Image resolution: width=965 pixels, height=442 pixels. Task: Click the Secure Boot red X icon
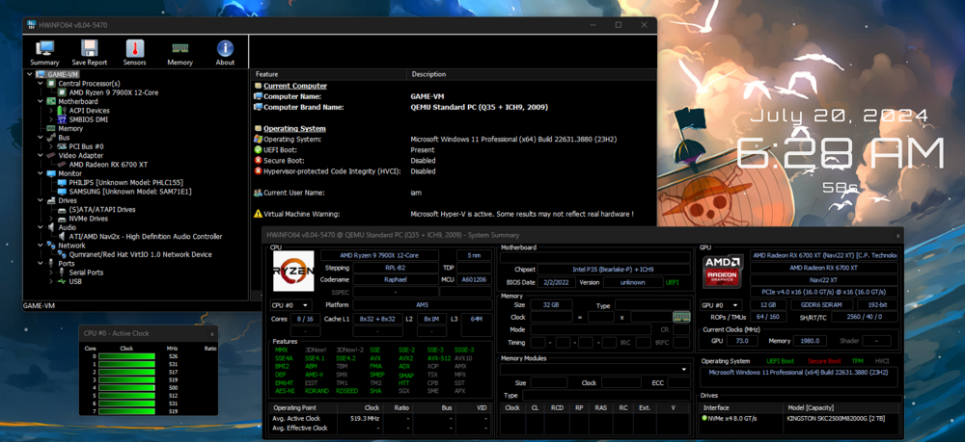point(258,160)
